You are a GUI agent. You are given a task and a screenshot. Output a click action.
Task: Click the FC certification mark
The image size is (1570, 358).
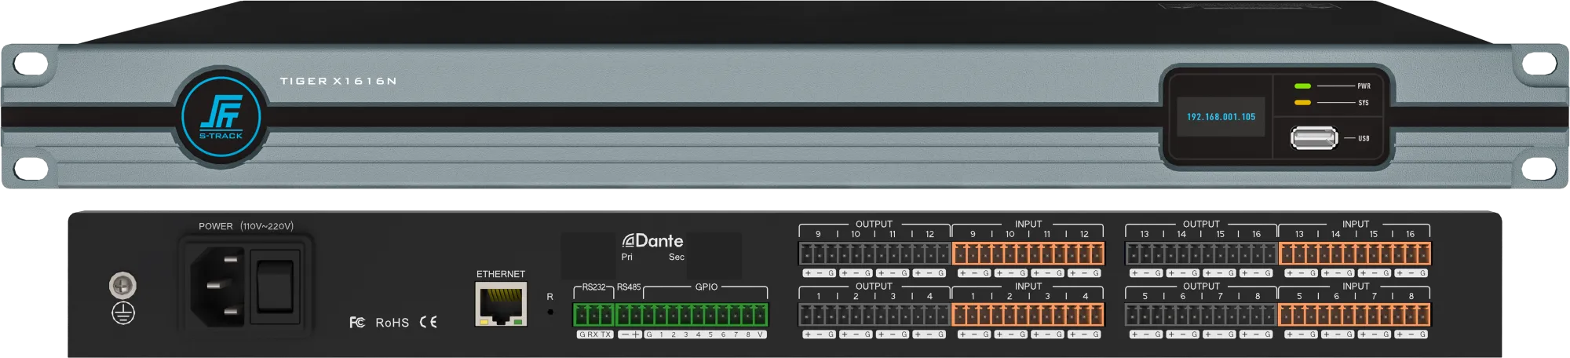pyautogui.click(x=357, y=322)
